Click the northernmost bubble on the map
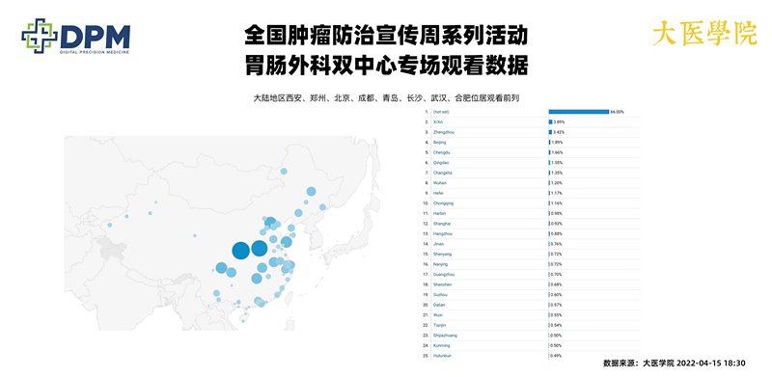772x377 pixels. [284, 172]
